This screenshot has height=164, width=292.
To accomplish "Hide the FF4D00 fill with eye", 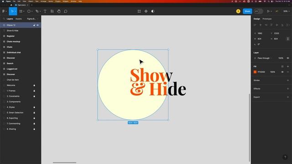I will coord(282,72).
